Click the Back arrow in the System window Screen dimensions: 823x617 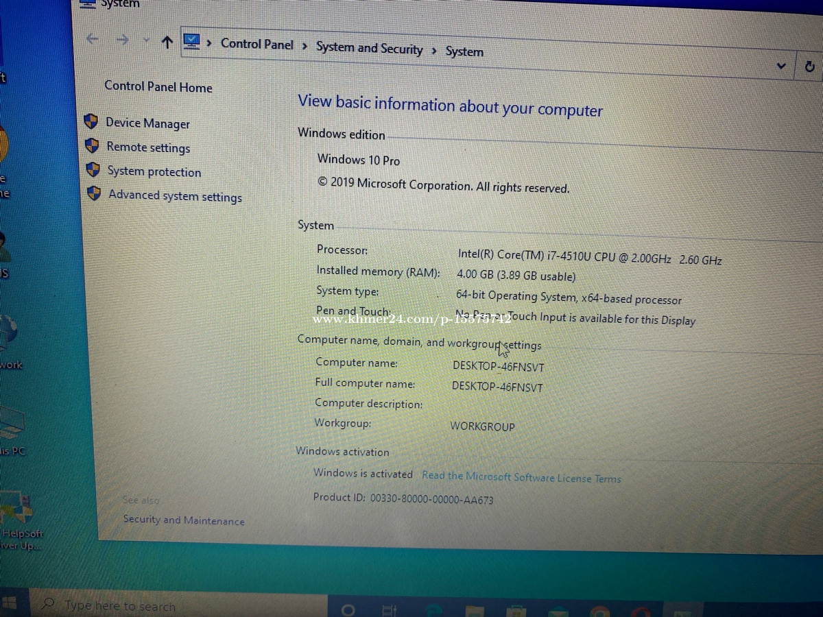[92, 39]
